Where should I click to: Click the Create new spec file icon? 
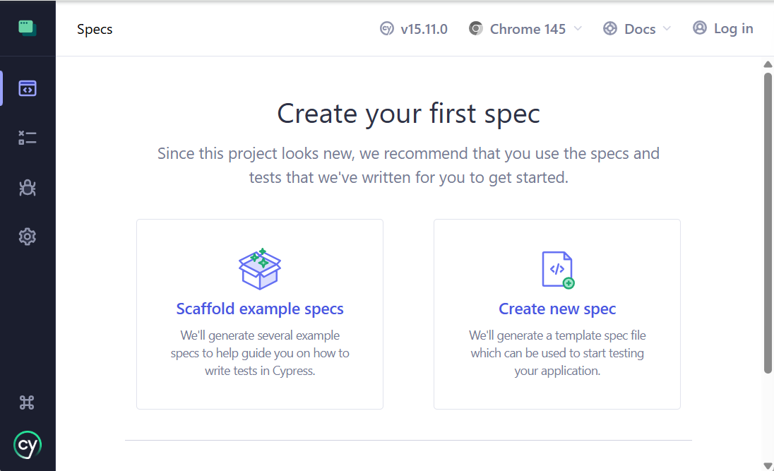tap(557, 269)
